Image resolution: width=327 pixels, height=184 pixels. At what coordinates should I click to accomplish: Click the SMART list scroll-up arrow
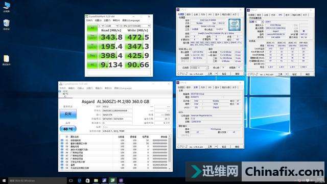tap(170, 136)
